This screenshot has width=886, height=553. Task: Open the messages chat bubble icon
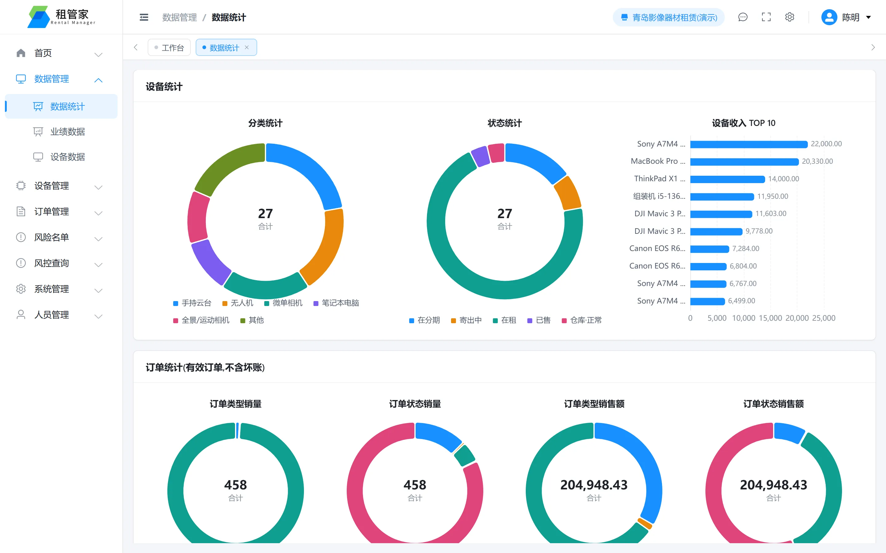pos(743,17)
